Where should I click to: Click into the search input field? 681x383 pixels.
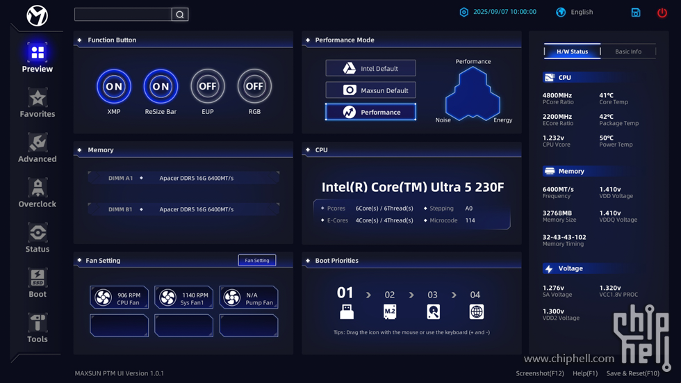point(124,15)
